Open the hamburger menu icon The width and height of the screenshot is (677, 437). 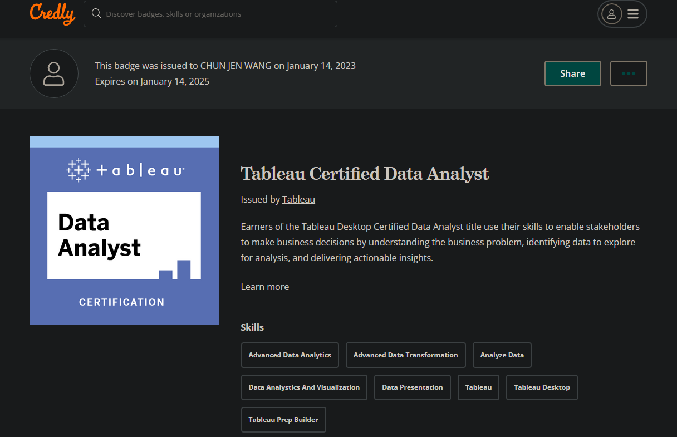pyautogui.click(x=633, y=14)
